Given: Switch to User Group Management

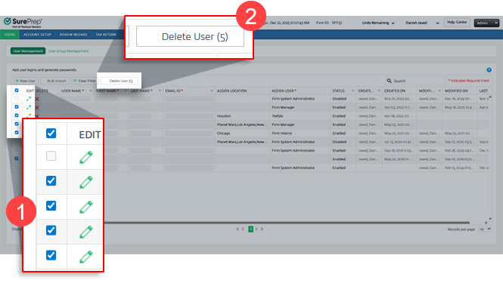Looking at the screenshot, I should (x=68, y=51).
